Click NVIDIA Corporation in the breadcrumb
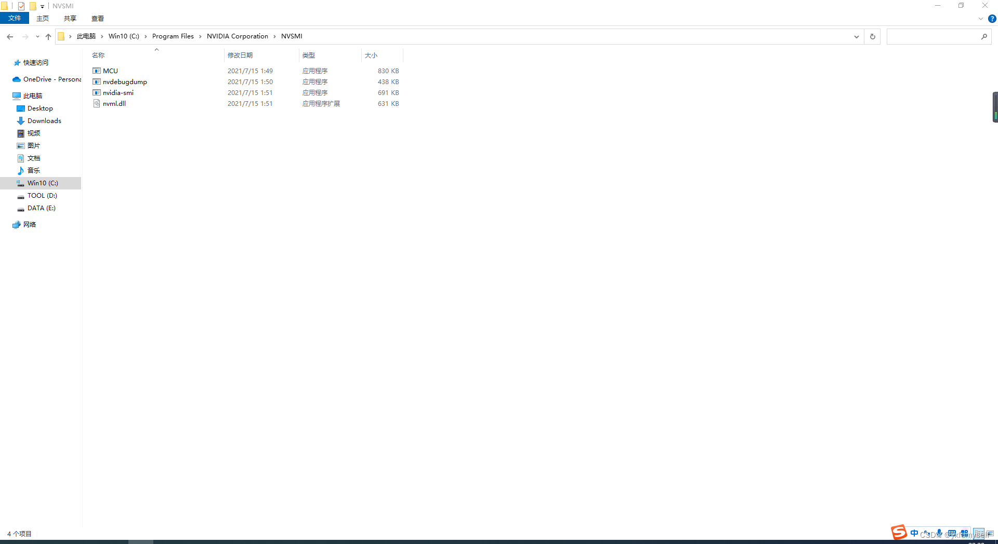 [238, 36]
